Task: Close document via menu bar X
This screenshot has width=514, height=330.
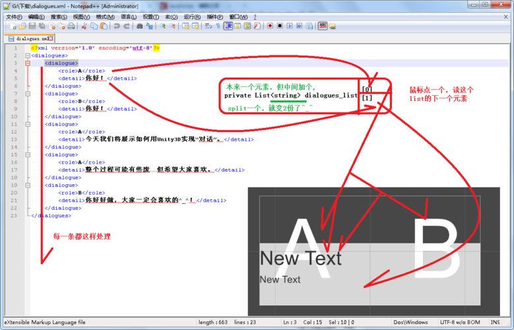Action: (506, 16)
